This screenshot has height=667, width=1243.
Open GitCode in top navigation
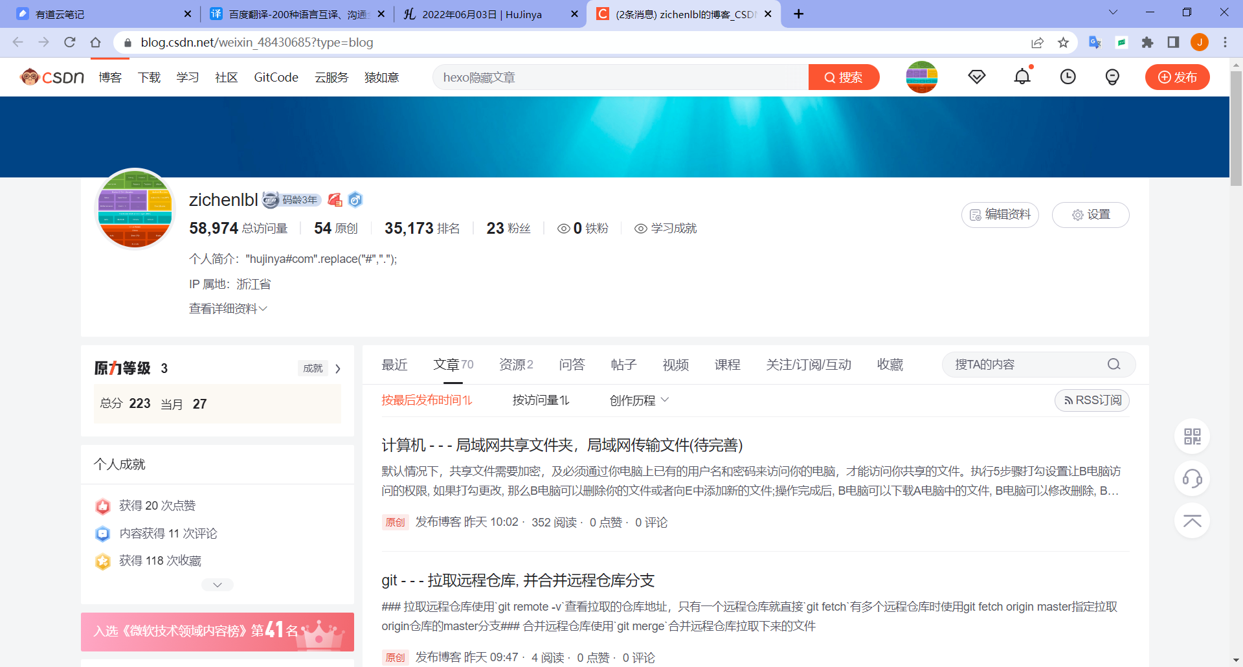276,77
